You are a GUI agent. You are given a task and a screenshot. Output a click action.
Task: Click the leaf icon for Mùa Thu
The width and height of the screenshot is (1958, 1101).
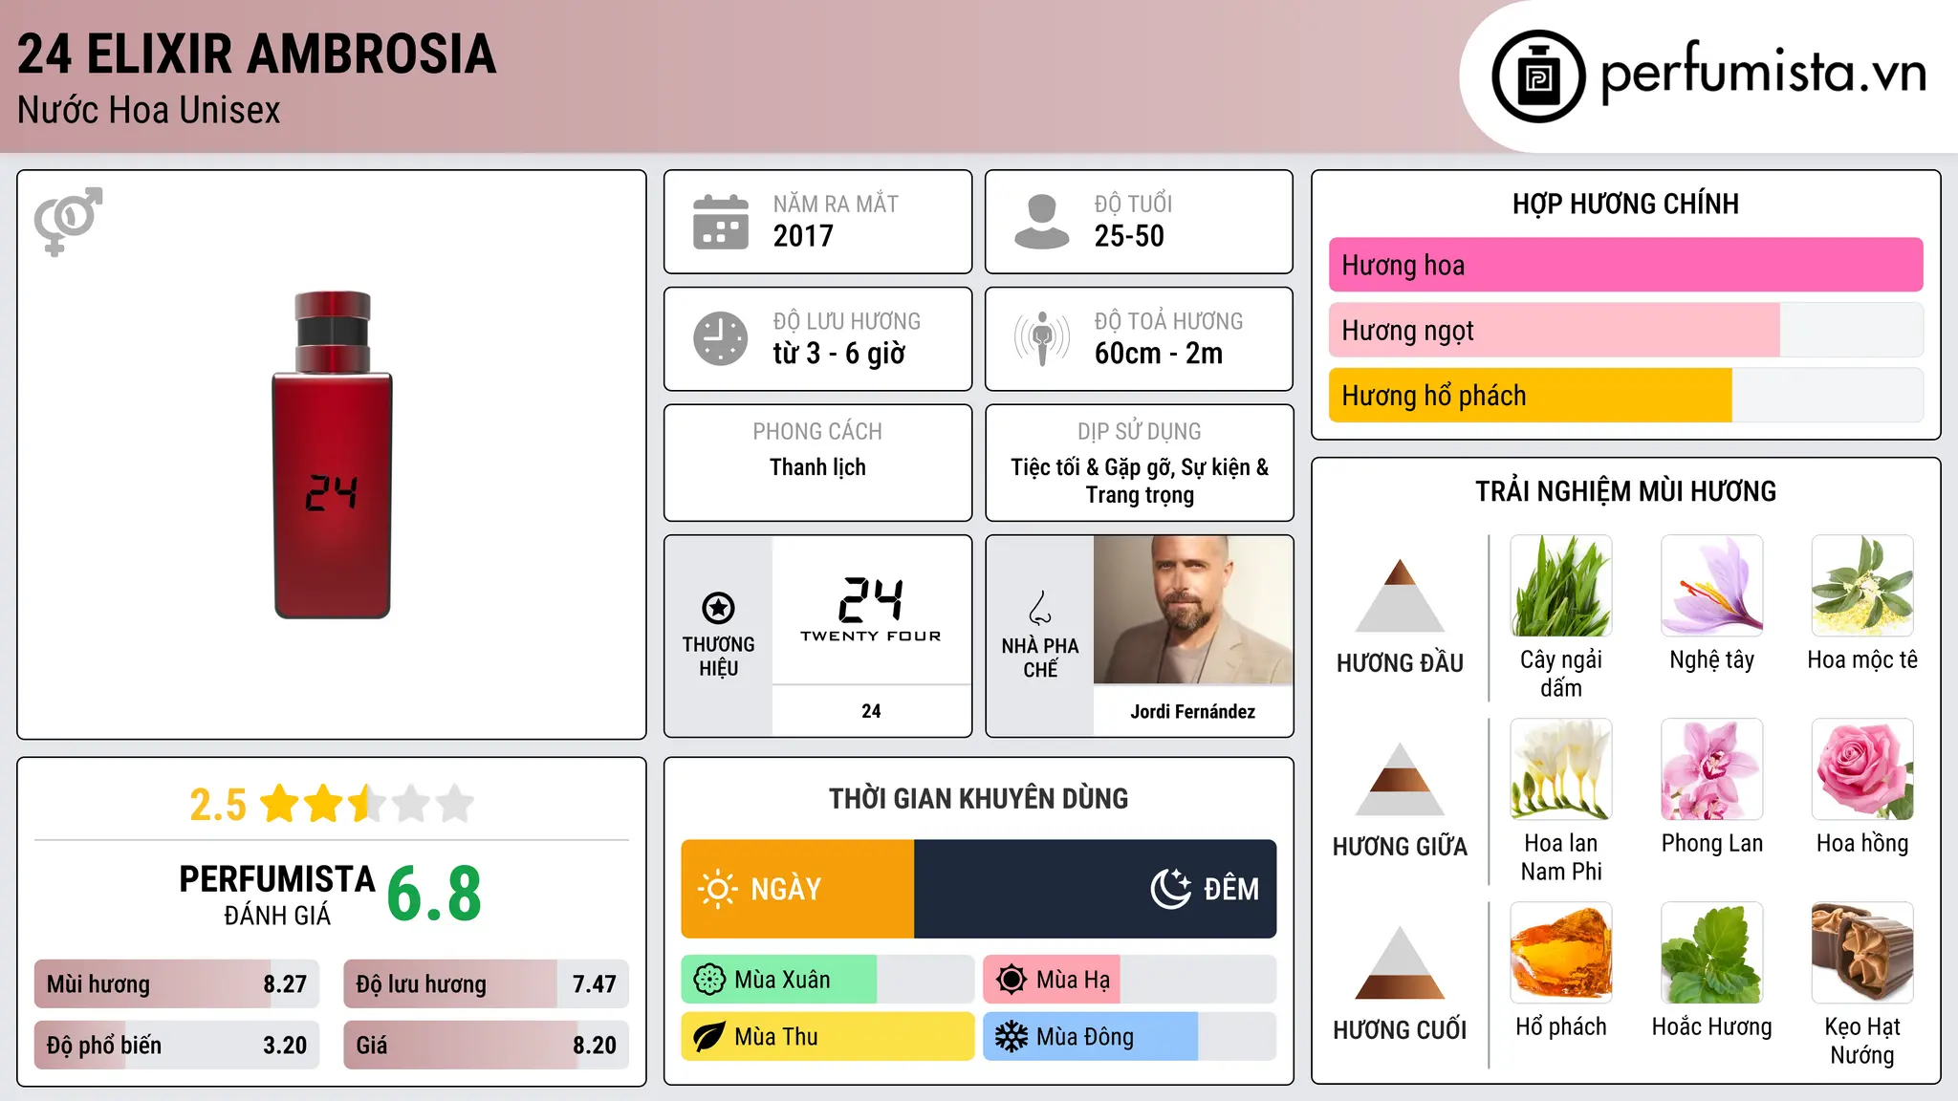tap(709, 1037)
